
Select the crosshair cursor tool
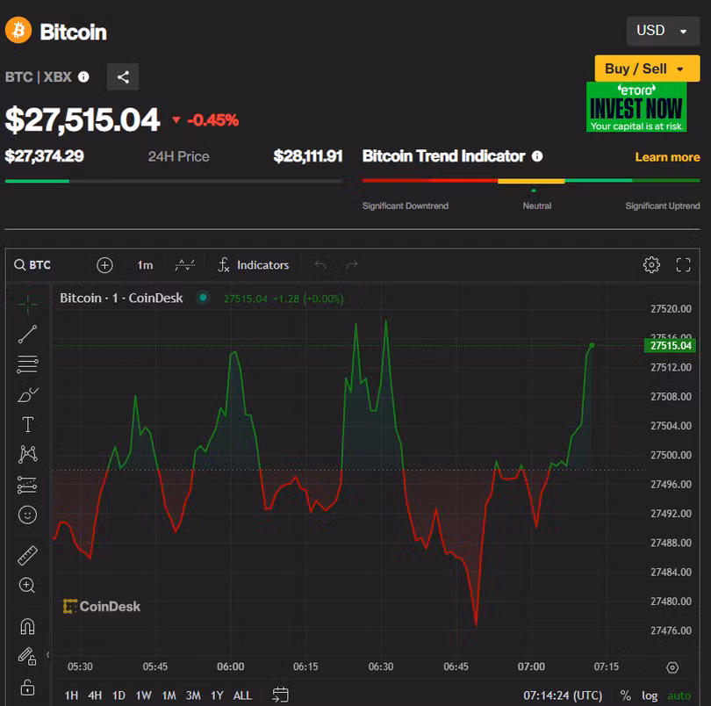[x=27, y=304]
